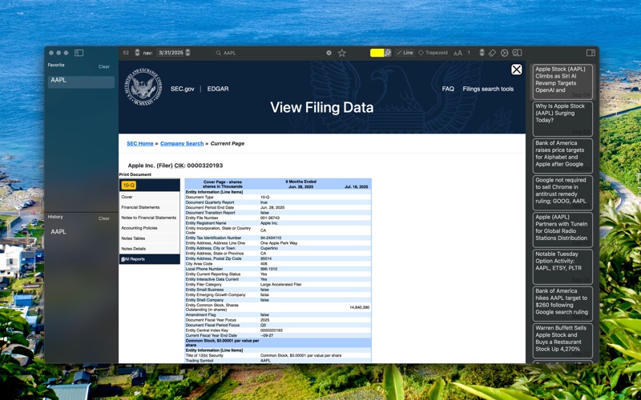641x400 pixels.
Task: Open news: Google not required to sell Chrome
Action: (562, 193)
